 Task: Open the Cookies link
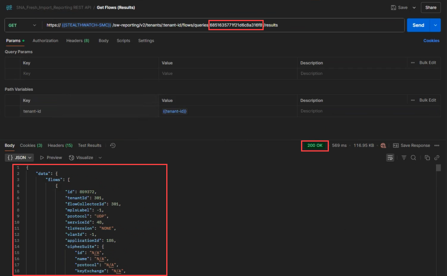pyautogui.click(x=431, y=41)
